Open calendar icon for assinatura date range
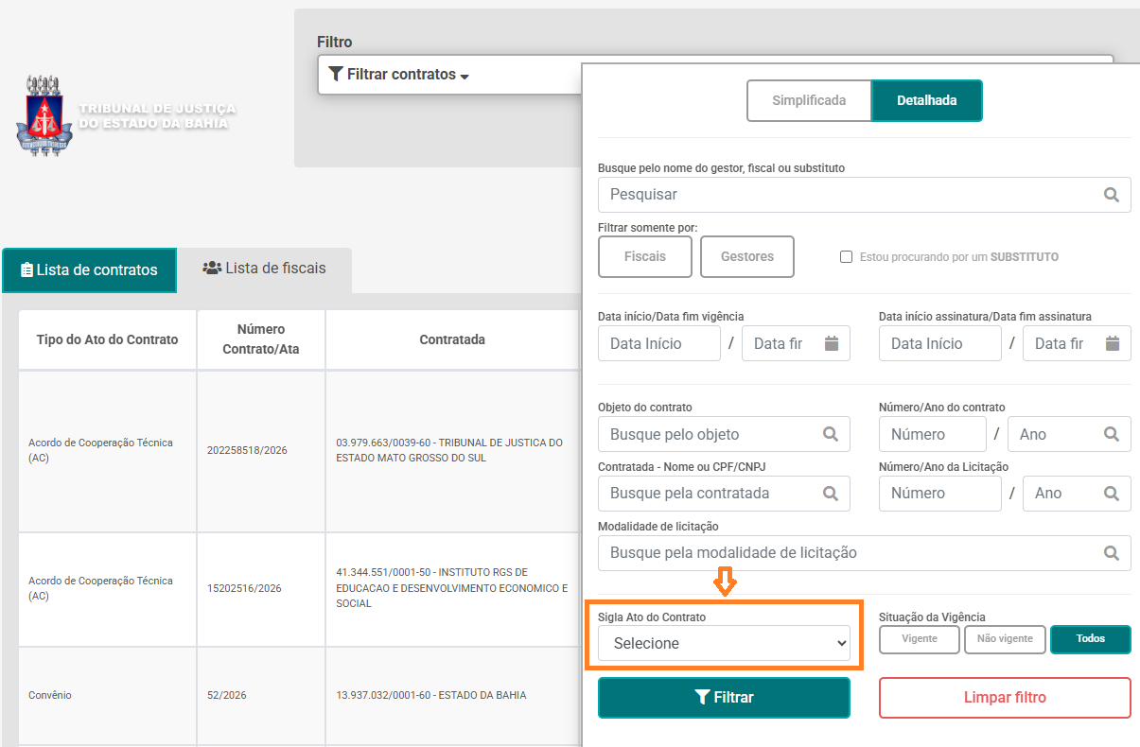 tap(1113, 343)
